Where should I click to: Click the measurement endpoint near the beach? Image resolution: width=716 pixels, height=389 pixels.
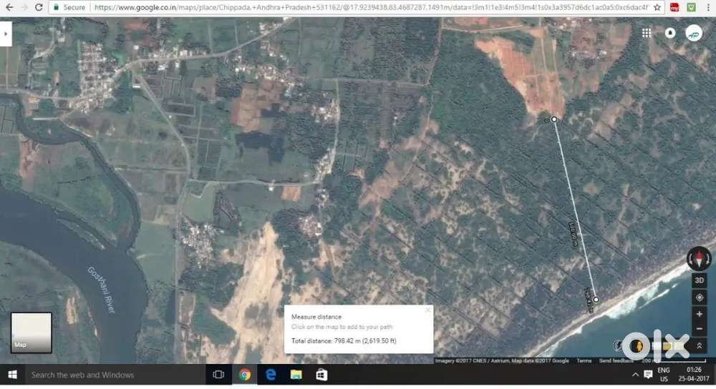coord(596,300)
